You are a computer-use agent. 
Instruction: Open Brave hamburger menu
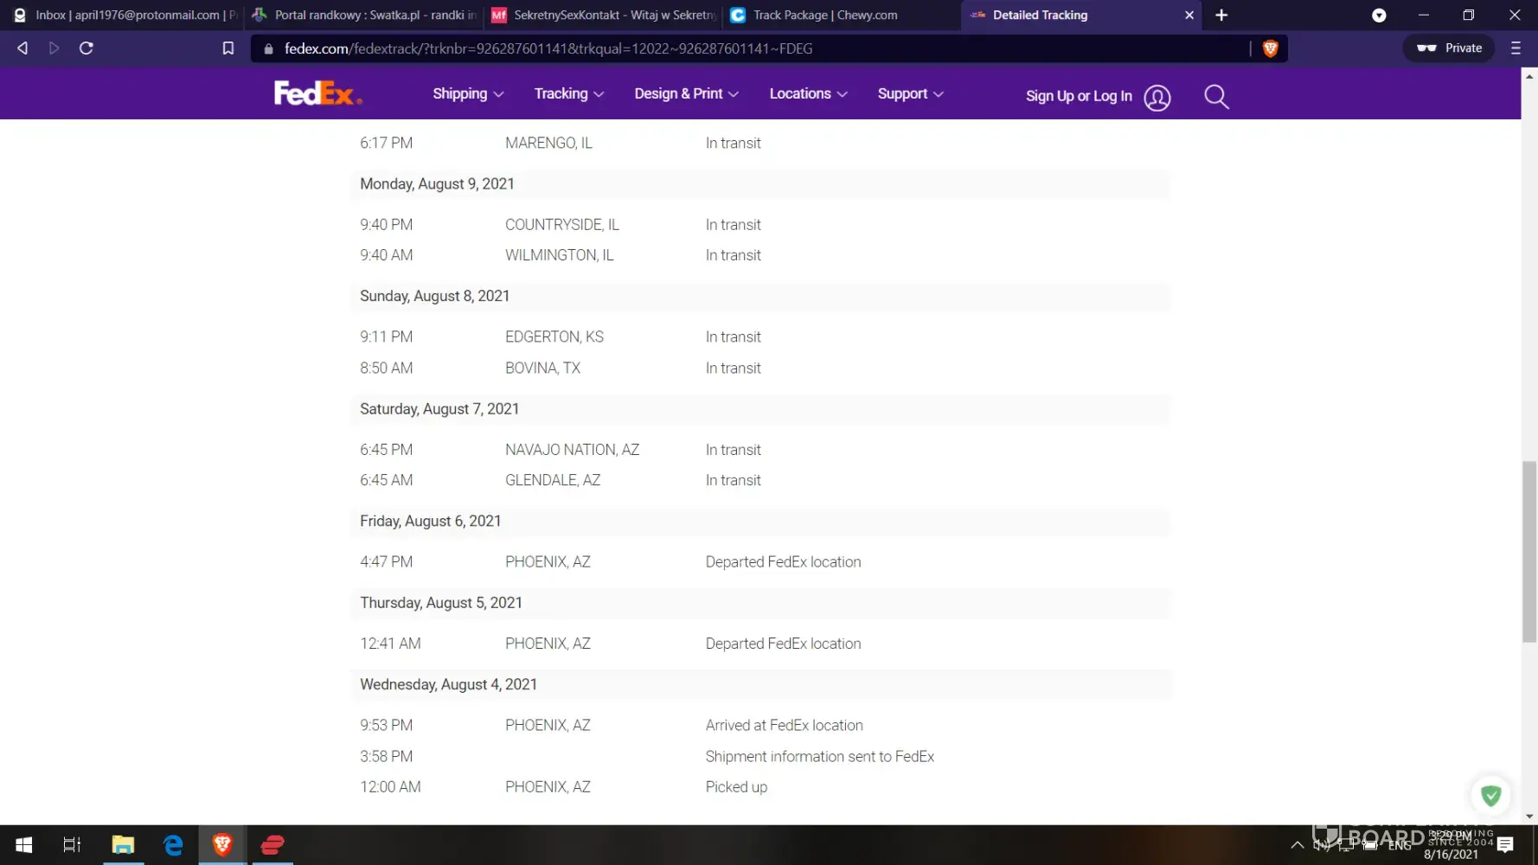[1516, 48]
